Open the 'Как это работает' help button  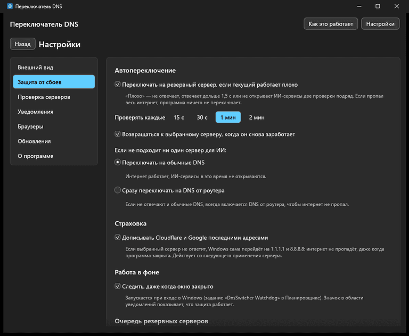pos(331,24)
